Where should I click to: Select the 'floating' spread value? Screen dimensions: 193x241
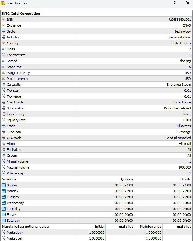[x=186, y=61]
